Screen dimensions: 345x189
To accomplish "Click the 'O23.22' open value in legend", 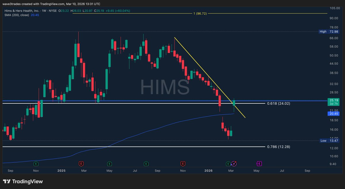I will [x=64, y=11].
